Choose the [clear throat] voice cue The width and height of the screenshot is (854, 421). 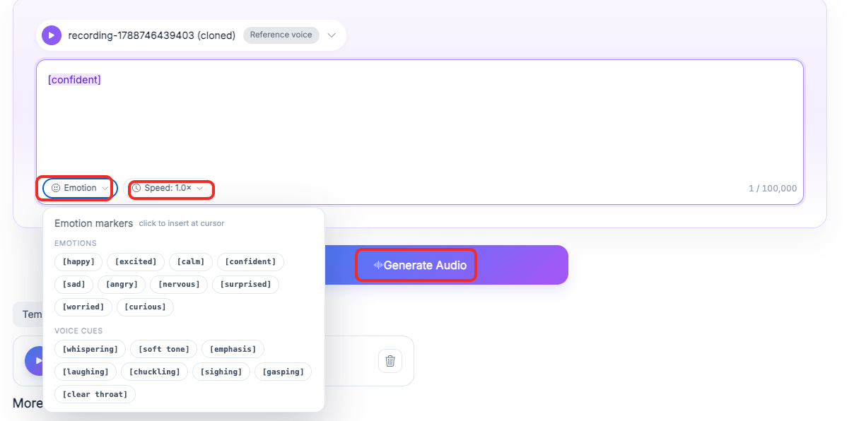tap(95, 394)
